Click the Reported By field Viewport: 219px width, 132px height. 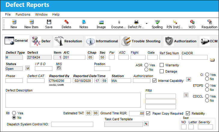pos(60,81)
